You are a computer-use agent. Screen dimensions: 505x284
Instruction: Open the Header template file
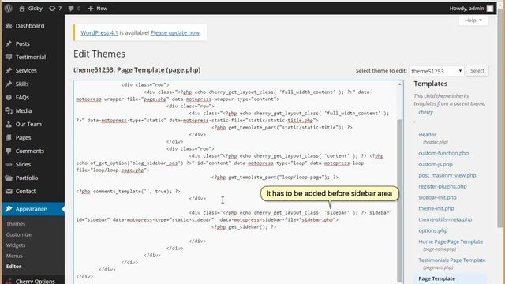pos(427,135)
